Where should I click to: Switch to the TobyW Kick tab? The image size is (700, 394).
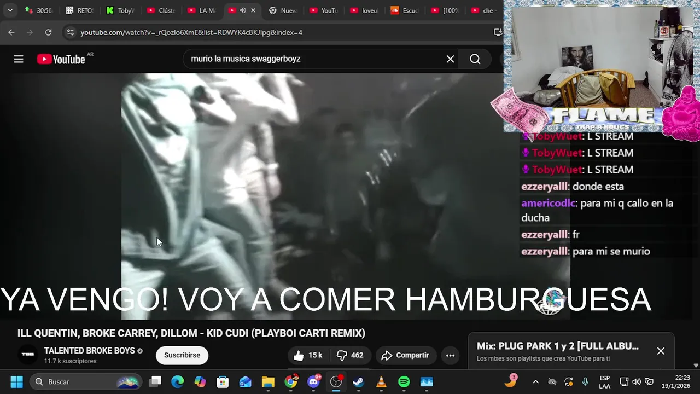pyautogui.click(x=120, y=10)
